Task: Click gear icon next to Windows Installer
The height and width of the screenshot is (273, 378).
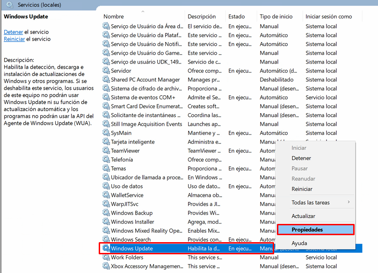Action: (x=106, y=222)
